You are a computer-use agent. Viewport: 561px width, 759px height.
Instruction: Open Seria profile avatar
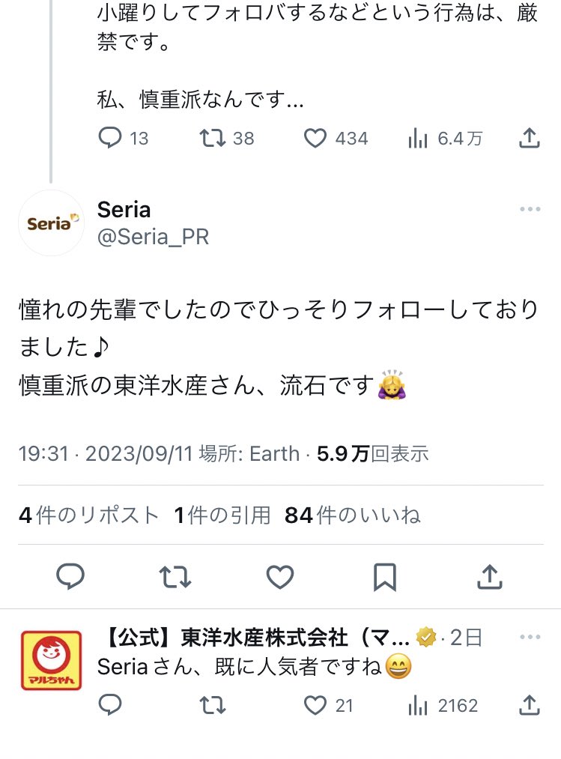52,223
